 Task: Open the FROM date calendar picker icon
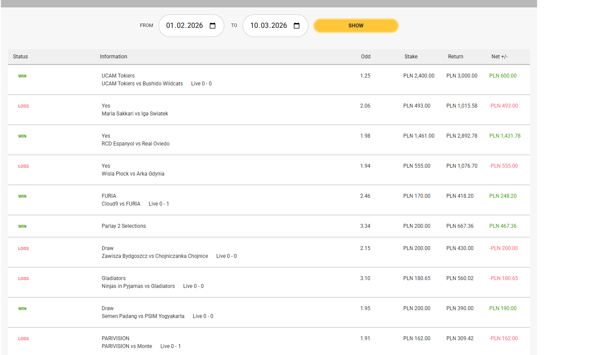tap(213, 26)
